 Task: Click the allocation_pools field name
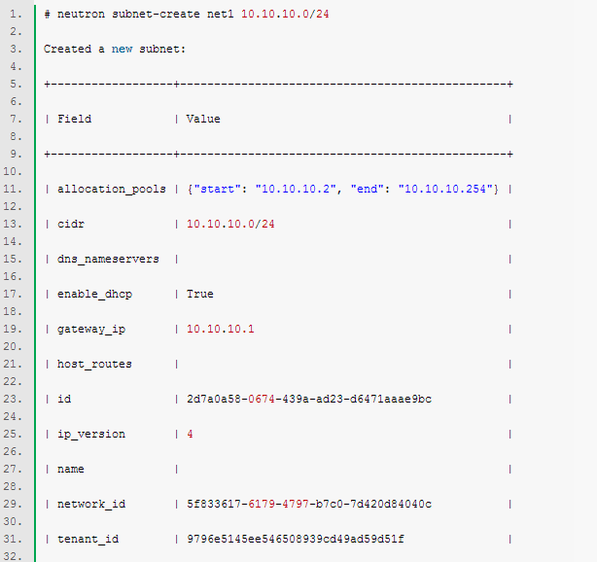coord(112,189)
